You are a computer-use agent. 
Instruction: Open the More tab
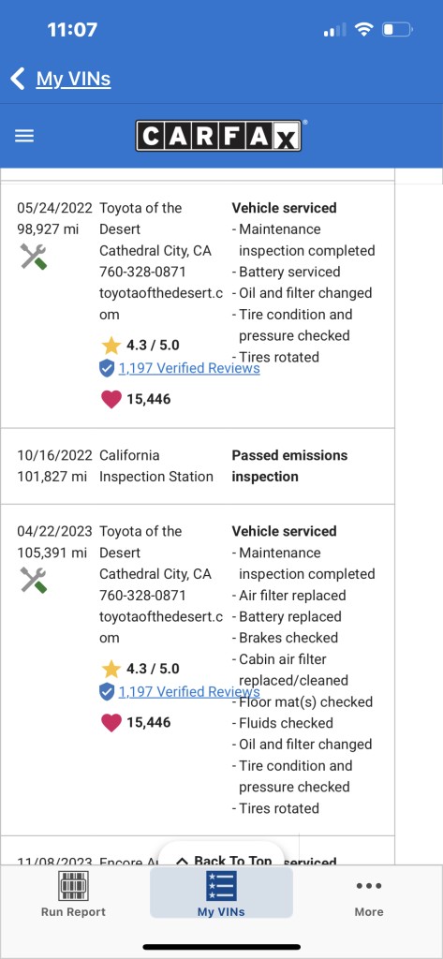369,898
